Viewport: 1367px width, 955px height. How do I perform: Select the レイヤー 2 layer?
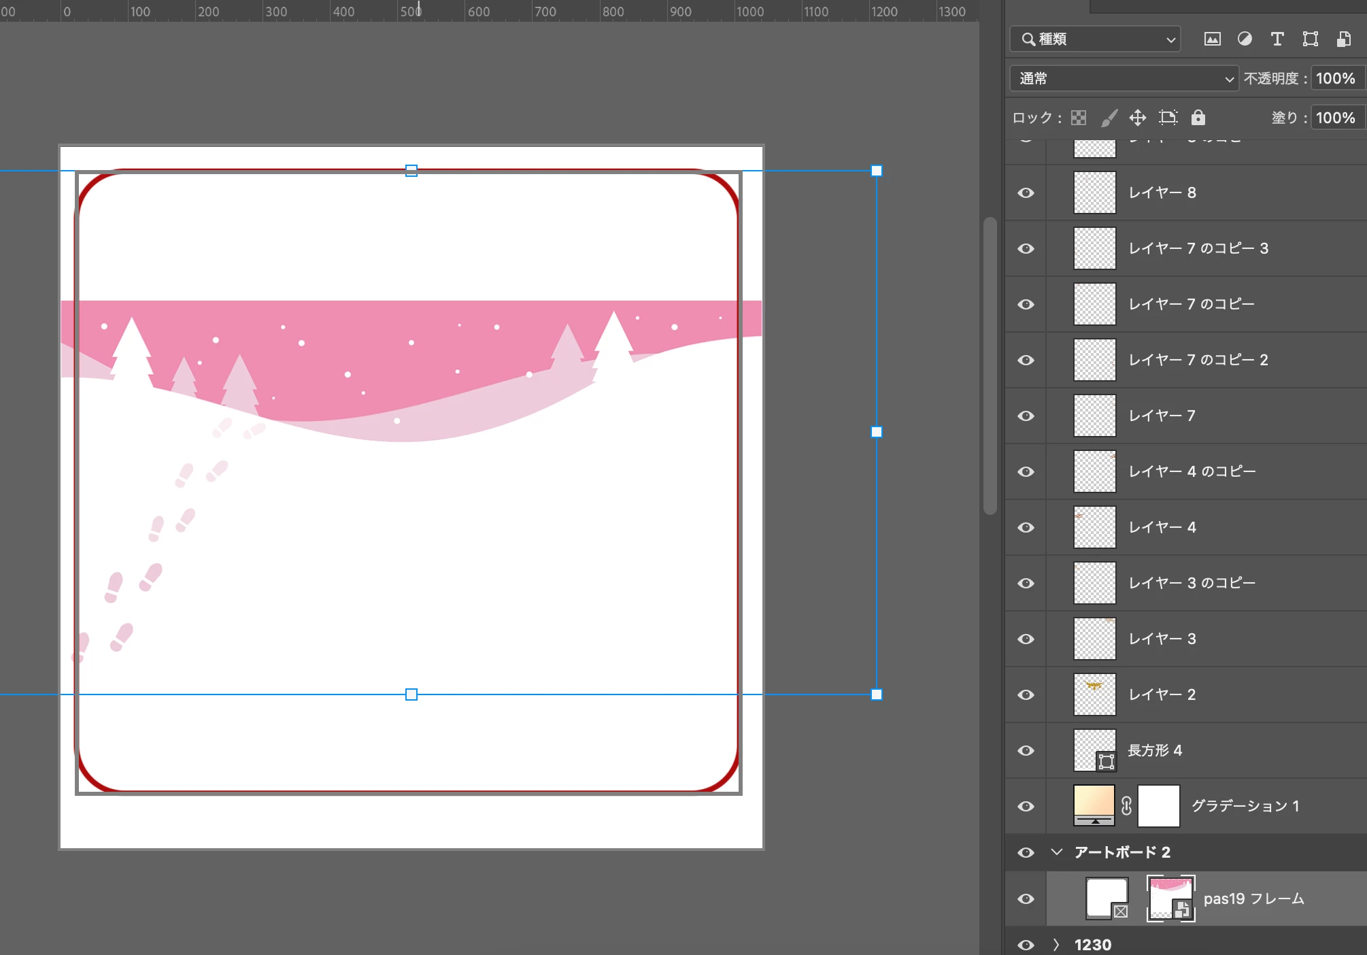pyautogui.click(x=1162, y=695)
